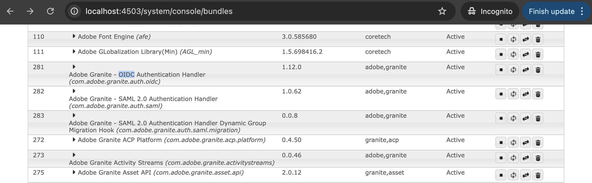Image resolution: width=592 pixels, height=183 pixels.
Task: Expand Adobe Granite Asset API details
Action: [x=74, y=172]
